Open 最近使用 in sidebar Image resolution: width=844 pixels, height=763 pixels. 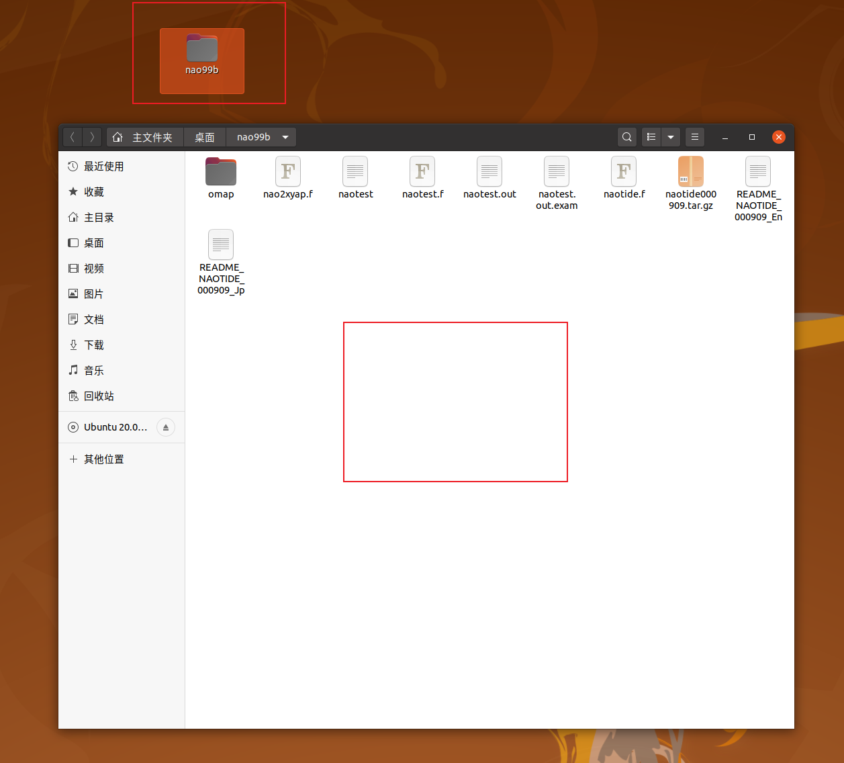click(122, 167)
